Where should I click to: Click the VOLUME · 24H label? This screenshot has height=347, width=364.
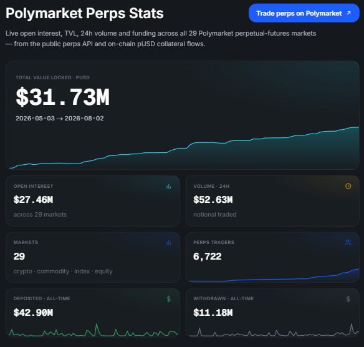point(211,186)
